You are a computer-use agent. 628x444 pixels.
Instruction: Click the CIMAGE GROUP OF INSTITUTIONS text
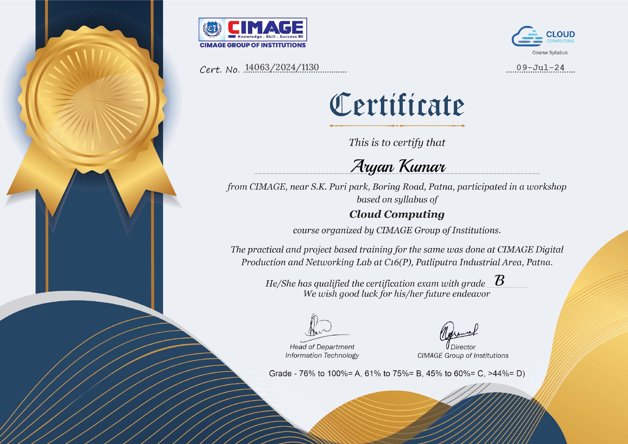click(253, 45)
